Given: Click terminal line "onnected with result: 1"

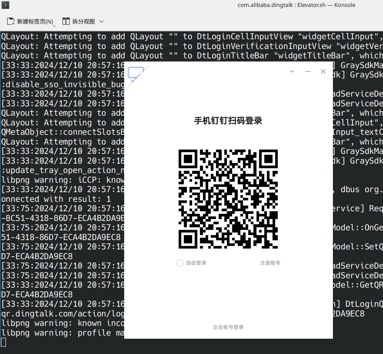Looking at the screenshot, I should 56,199.
